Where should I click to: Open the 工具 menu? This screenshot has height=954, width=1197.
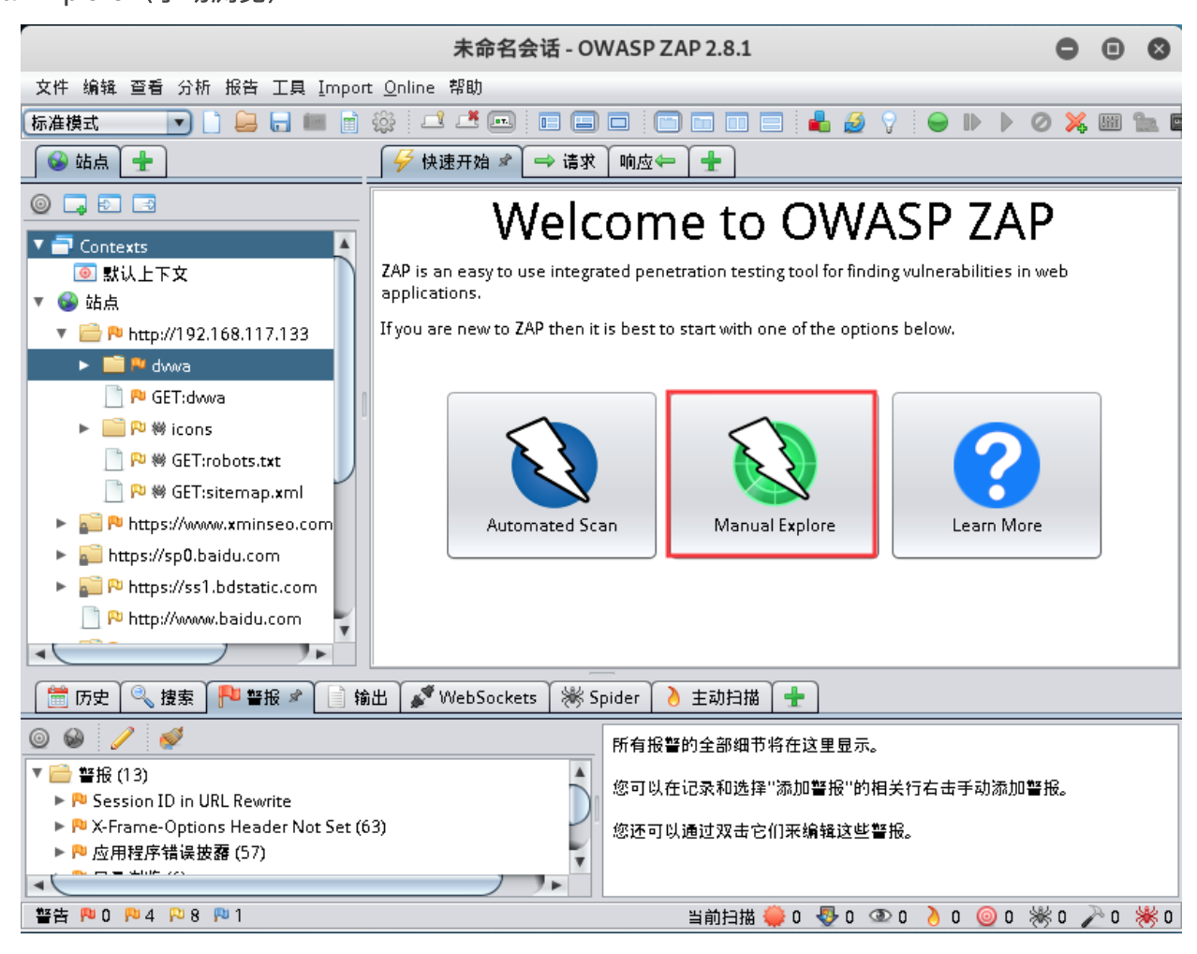288,87
